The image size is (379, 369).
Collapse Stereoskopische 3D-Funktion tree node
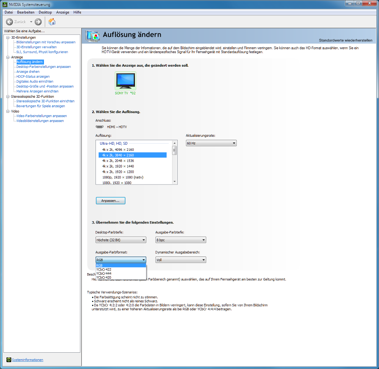tap(8, 97)
